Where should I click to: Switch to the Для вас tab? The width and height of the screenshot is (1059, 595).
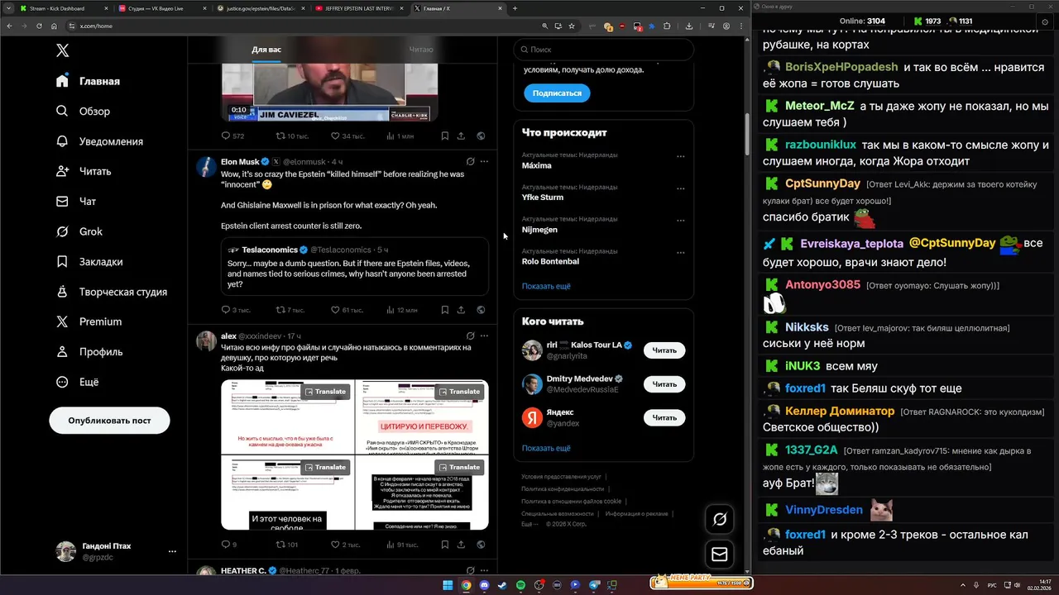pyautogui.click(x=266, y=50)
